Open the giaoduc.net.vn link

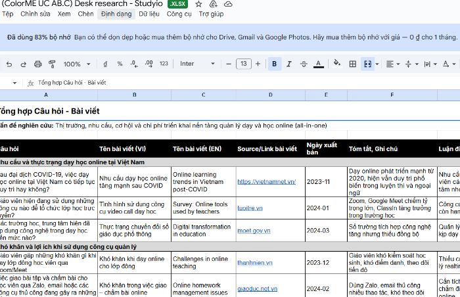coord(258,288)
